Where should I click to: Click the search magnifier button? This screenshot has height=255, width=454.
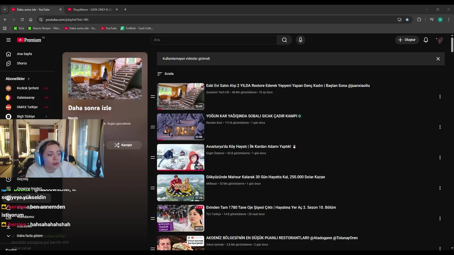(284, 40)
